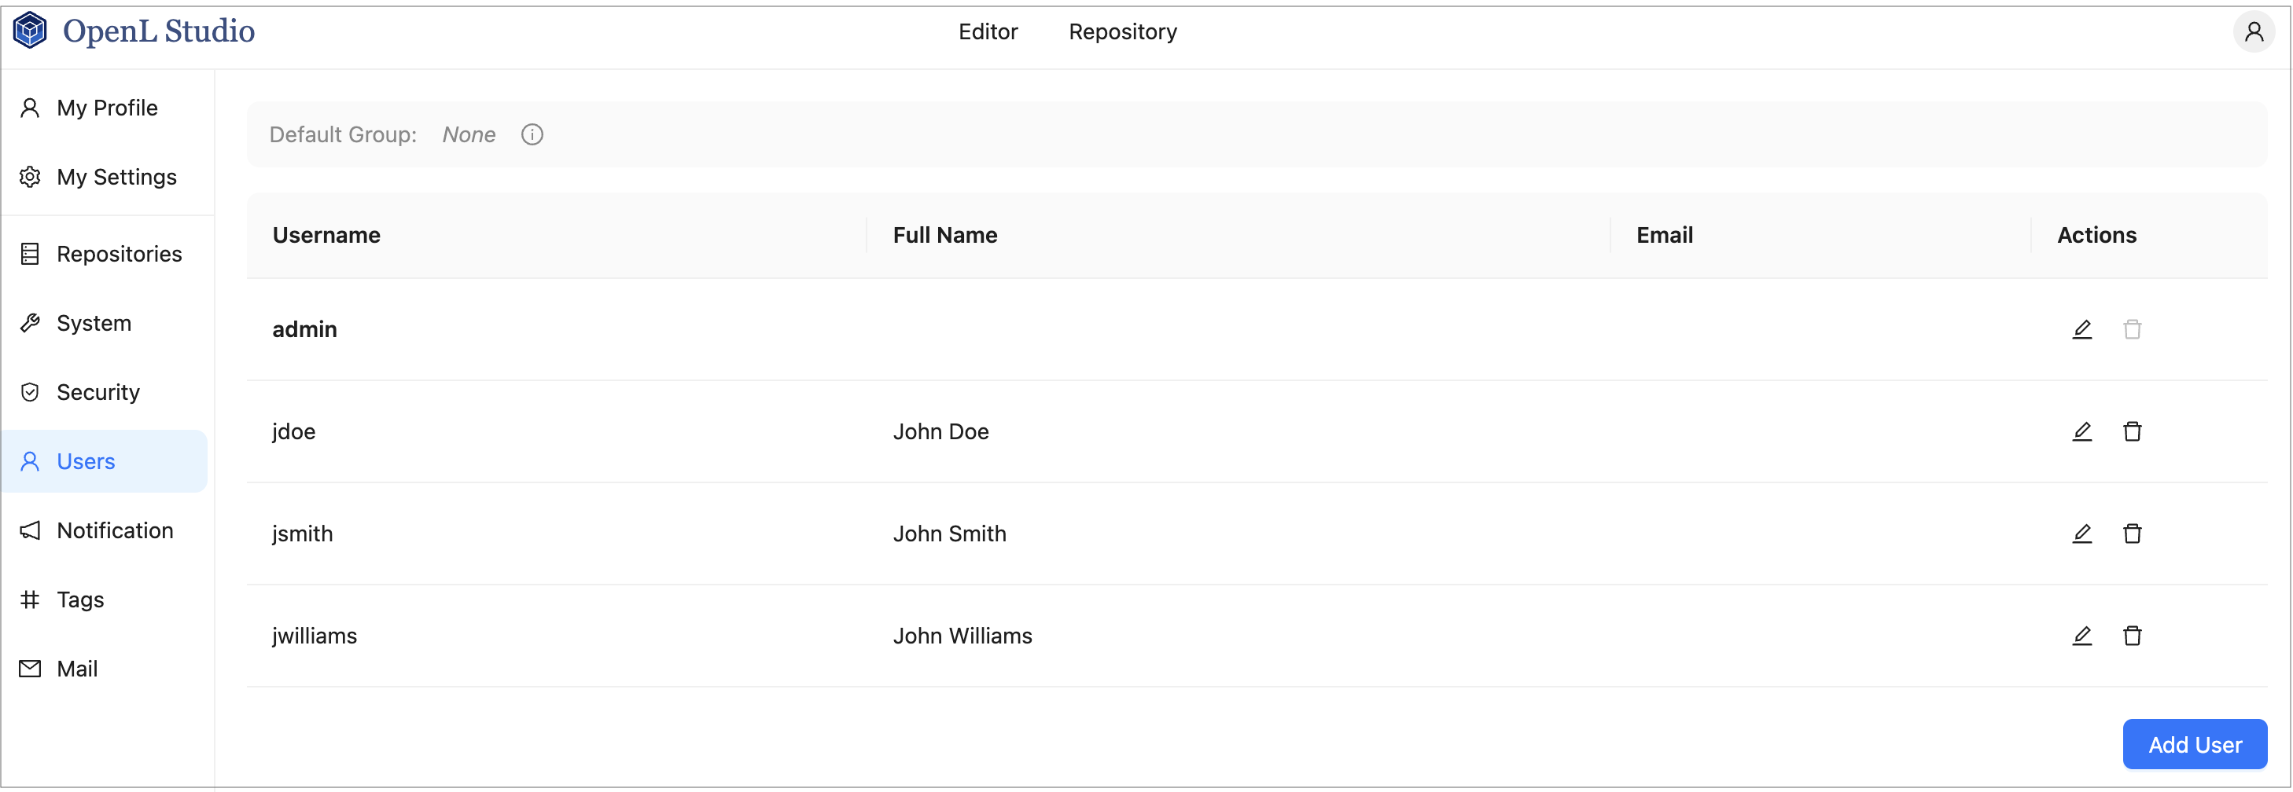Click the OpenL Studio logo

pos(134,31)
